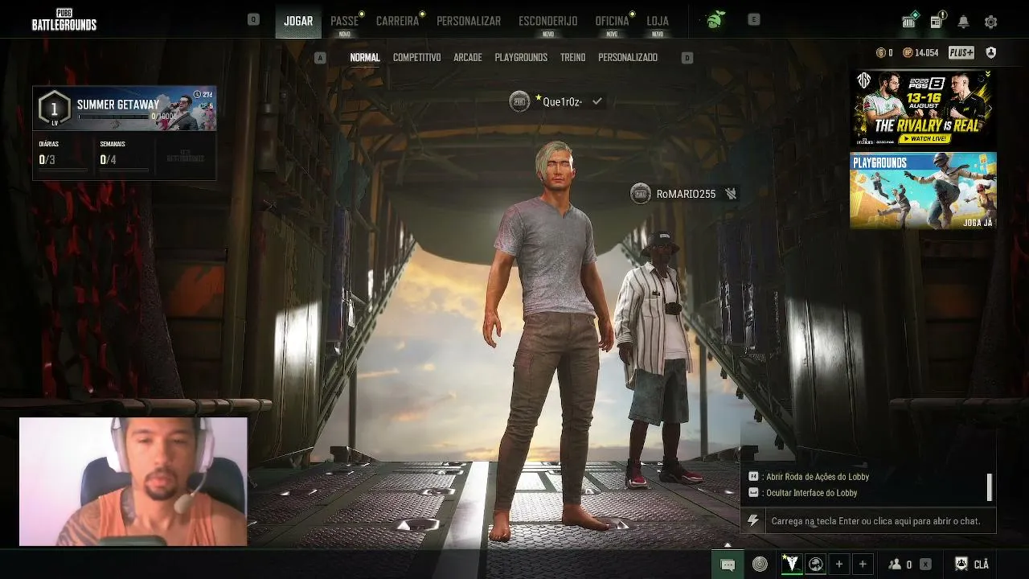Open the settings gear icon

click(990, 22)
